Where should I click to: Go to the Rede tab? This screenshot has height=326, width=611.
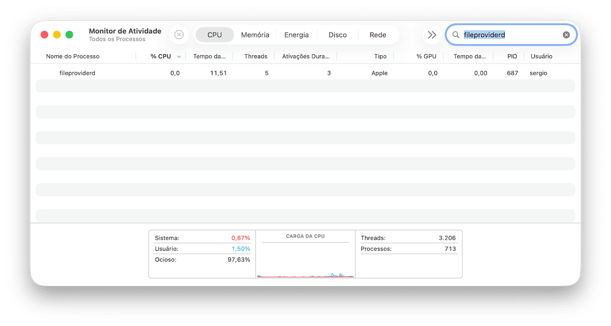(378, 35)
